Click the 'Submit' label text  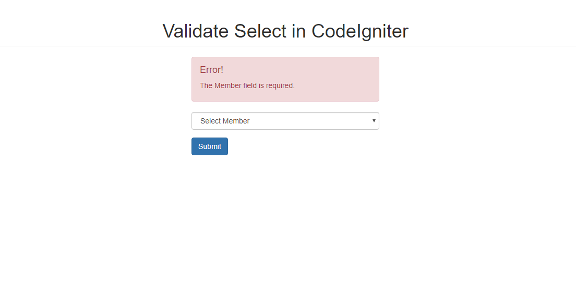(x=209, y=146)
